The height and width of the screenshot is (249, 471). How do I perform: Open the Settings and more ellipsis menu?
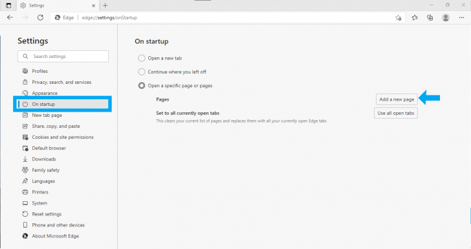(462, 17)
